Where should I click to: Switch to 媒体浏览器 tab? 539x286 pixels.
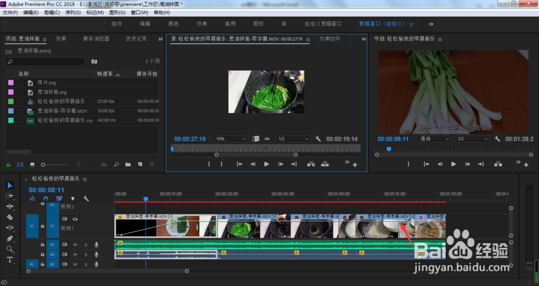(x=96, y=39)
